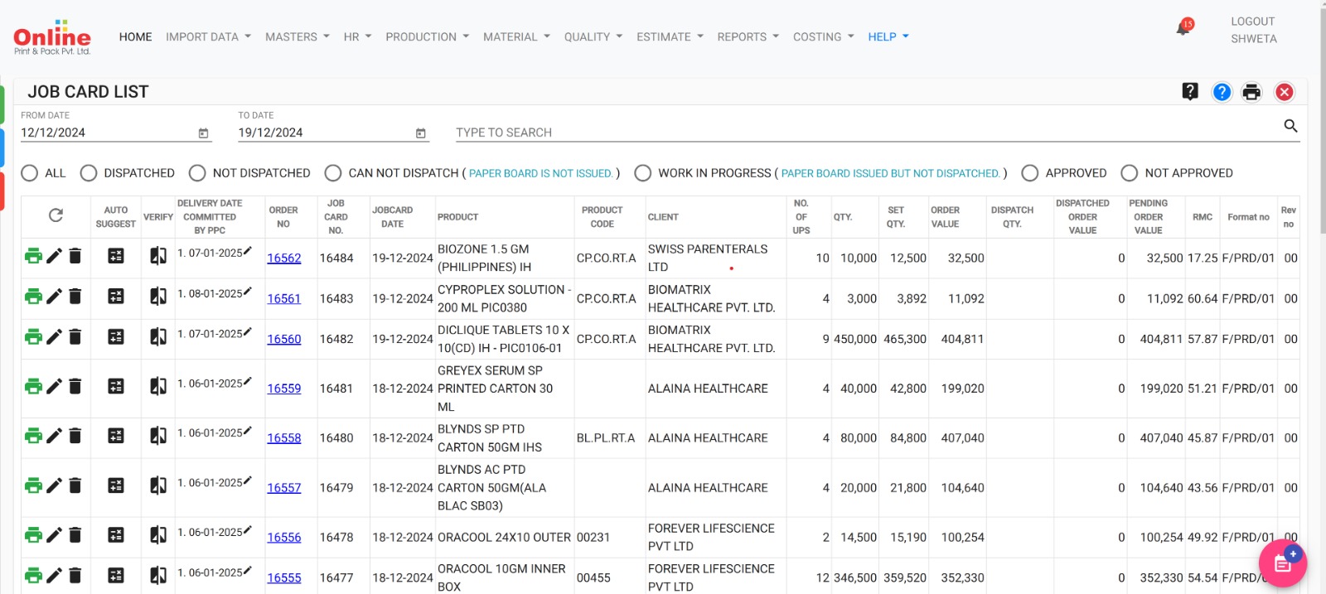Click the refresh icon in the table header
Screen dimensions: 1326x594
click(x=56, y=215)
